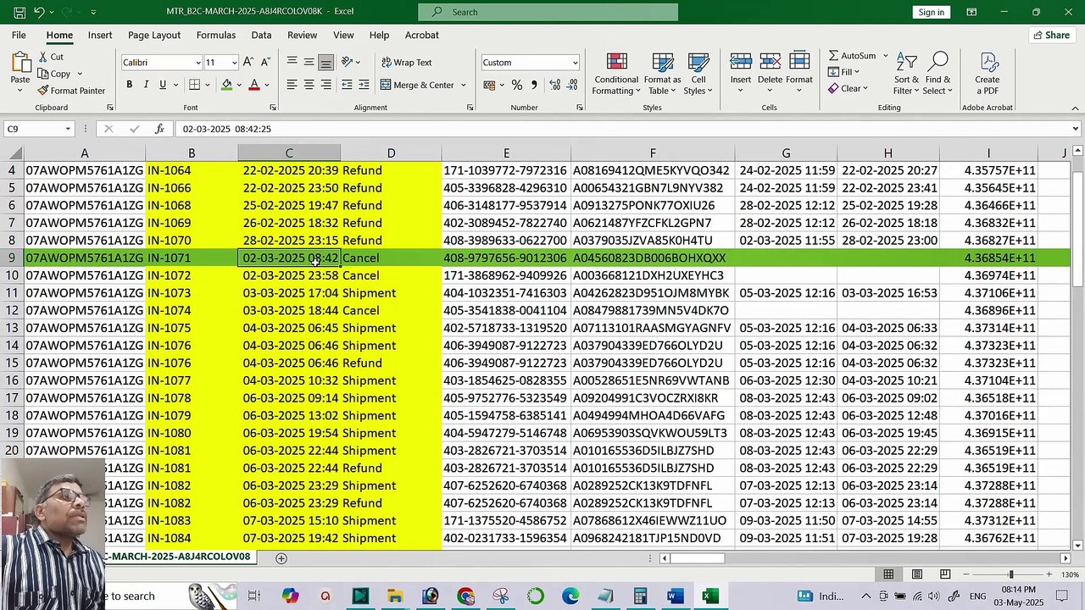Click the Share button
This screenshot has height=610, width=1085.
(1051, 35)
